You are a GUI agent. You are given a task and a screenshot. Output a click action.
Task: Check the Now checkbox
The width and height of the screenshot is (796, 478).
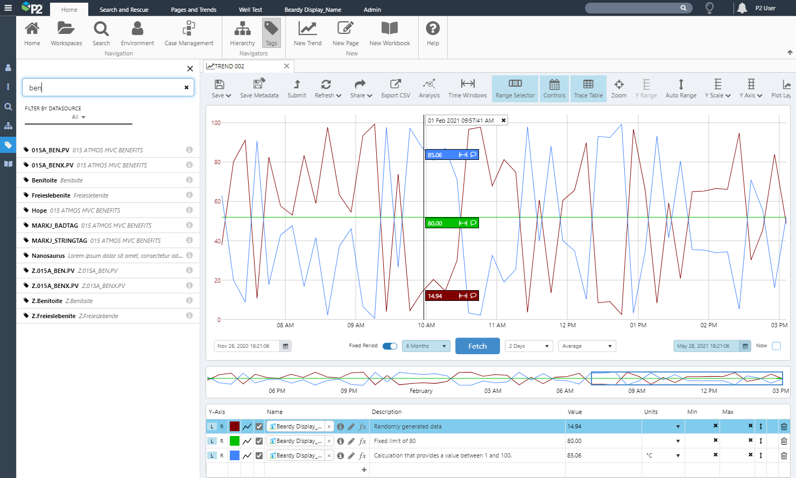(x=776, y=346)
